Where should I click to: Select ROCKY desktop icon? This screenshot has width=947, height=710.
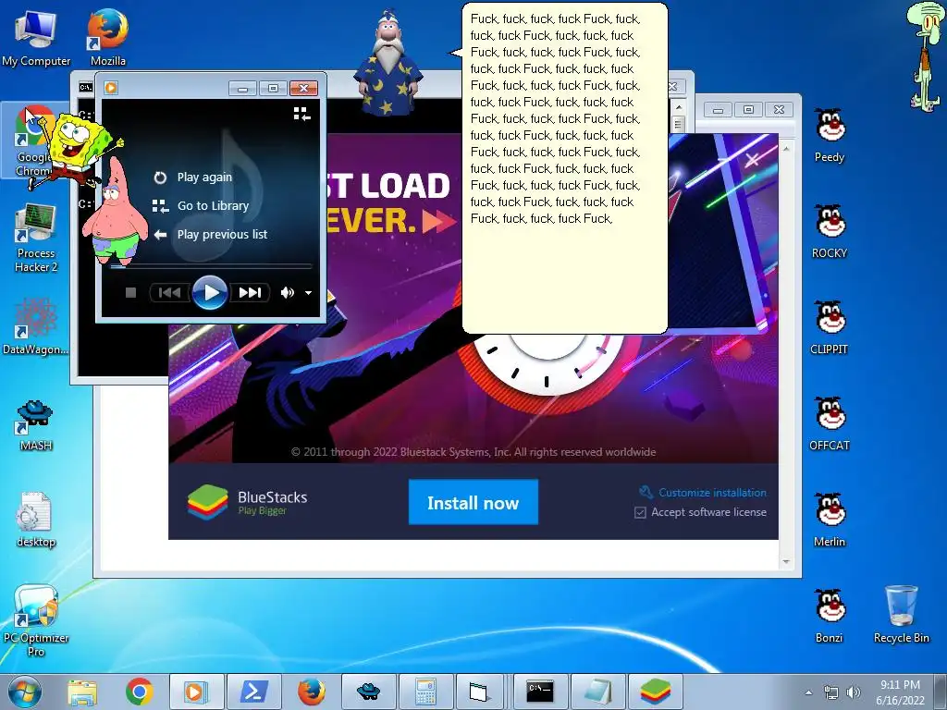[x=830, y=231]
